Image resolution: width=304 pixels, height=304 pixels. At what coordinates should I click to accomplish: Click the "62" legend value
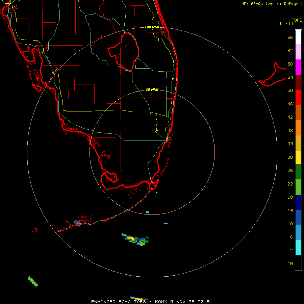pyautogui.click(x=290, y=51)
